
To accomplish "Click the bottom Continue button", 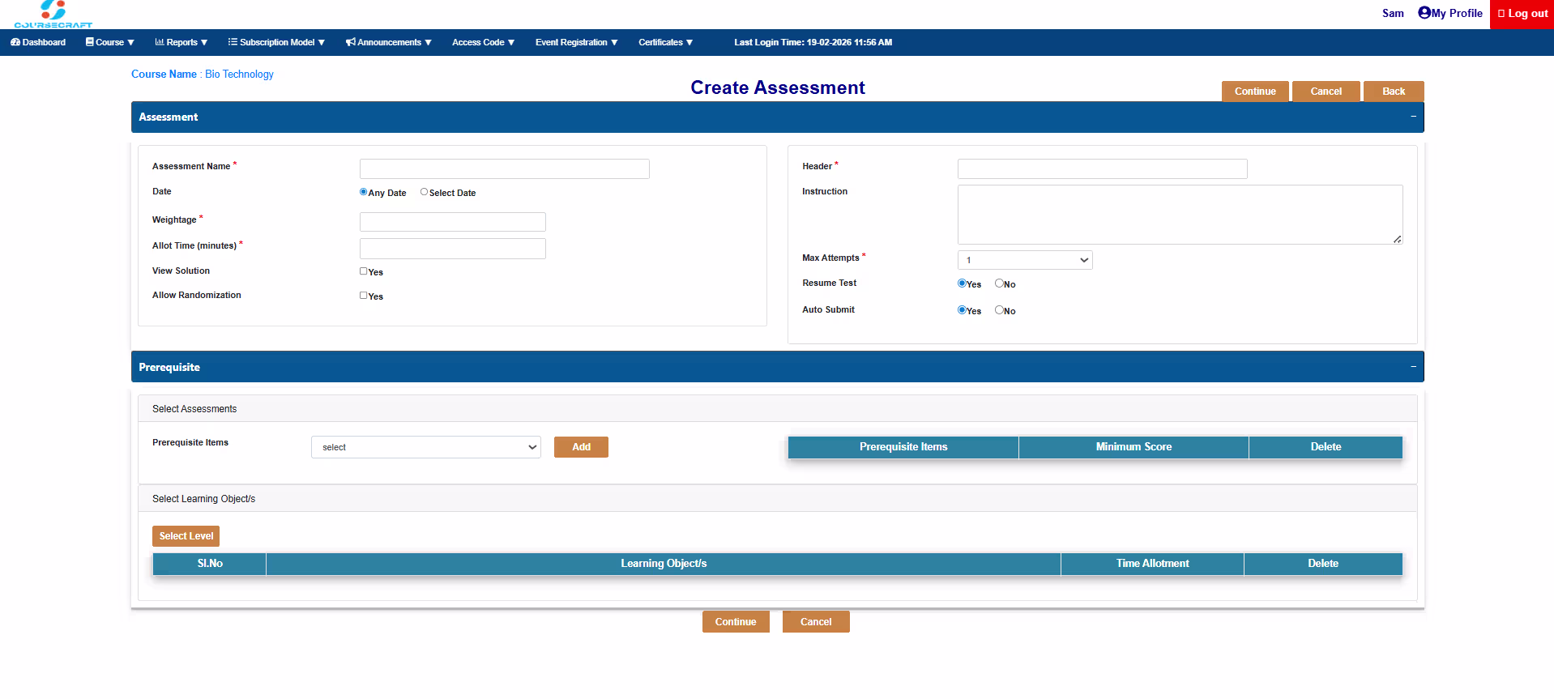I will coord(736,622).
